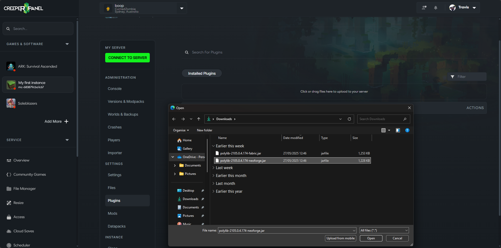The image size is (501, 248).
Task: Click New folder in dialog toolbar
Action: (205, 130)
